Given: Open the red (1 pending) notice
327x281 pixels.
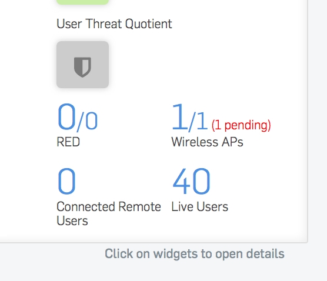Looking at the screenshot, I should tap(241, 125).
